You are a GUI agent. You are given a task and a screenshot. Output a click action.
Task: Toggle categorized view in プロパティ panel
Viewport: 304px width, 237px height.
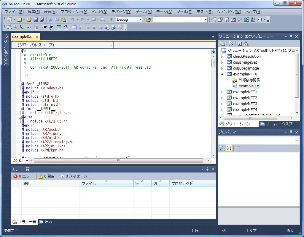(x=222, y=149)
